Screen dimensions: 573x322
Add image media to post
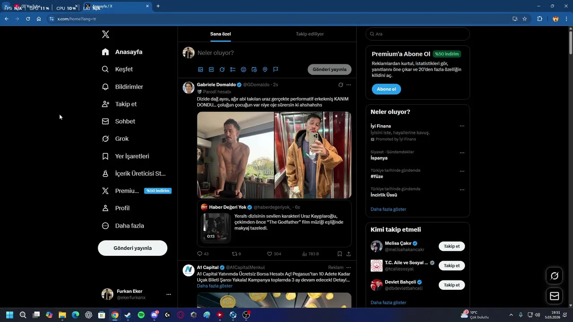tap(201, 69)
